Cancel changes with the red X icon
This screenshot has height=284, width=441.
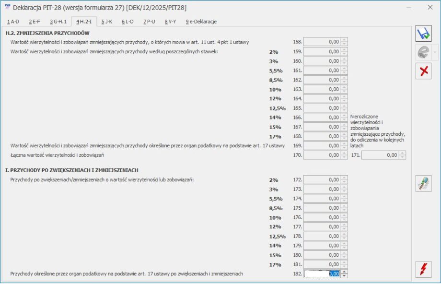[x=423, y=71]
